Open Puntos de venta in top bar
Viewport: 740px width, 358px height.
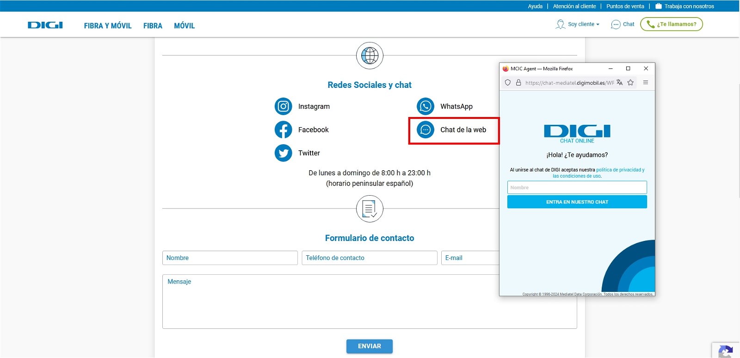[x=625, y=6]
